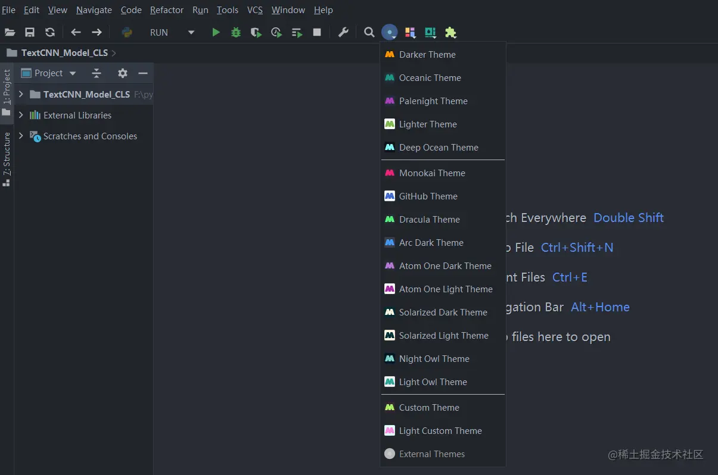Screen dimensions: 718x475
Task: Select Scratches and Consoles tree item
Action: [x=90, y=136]
